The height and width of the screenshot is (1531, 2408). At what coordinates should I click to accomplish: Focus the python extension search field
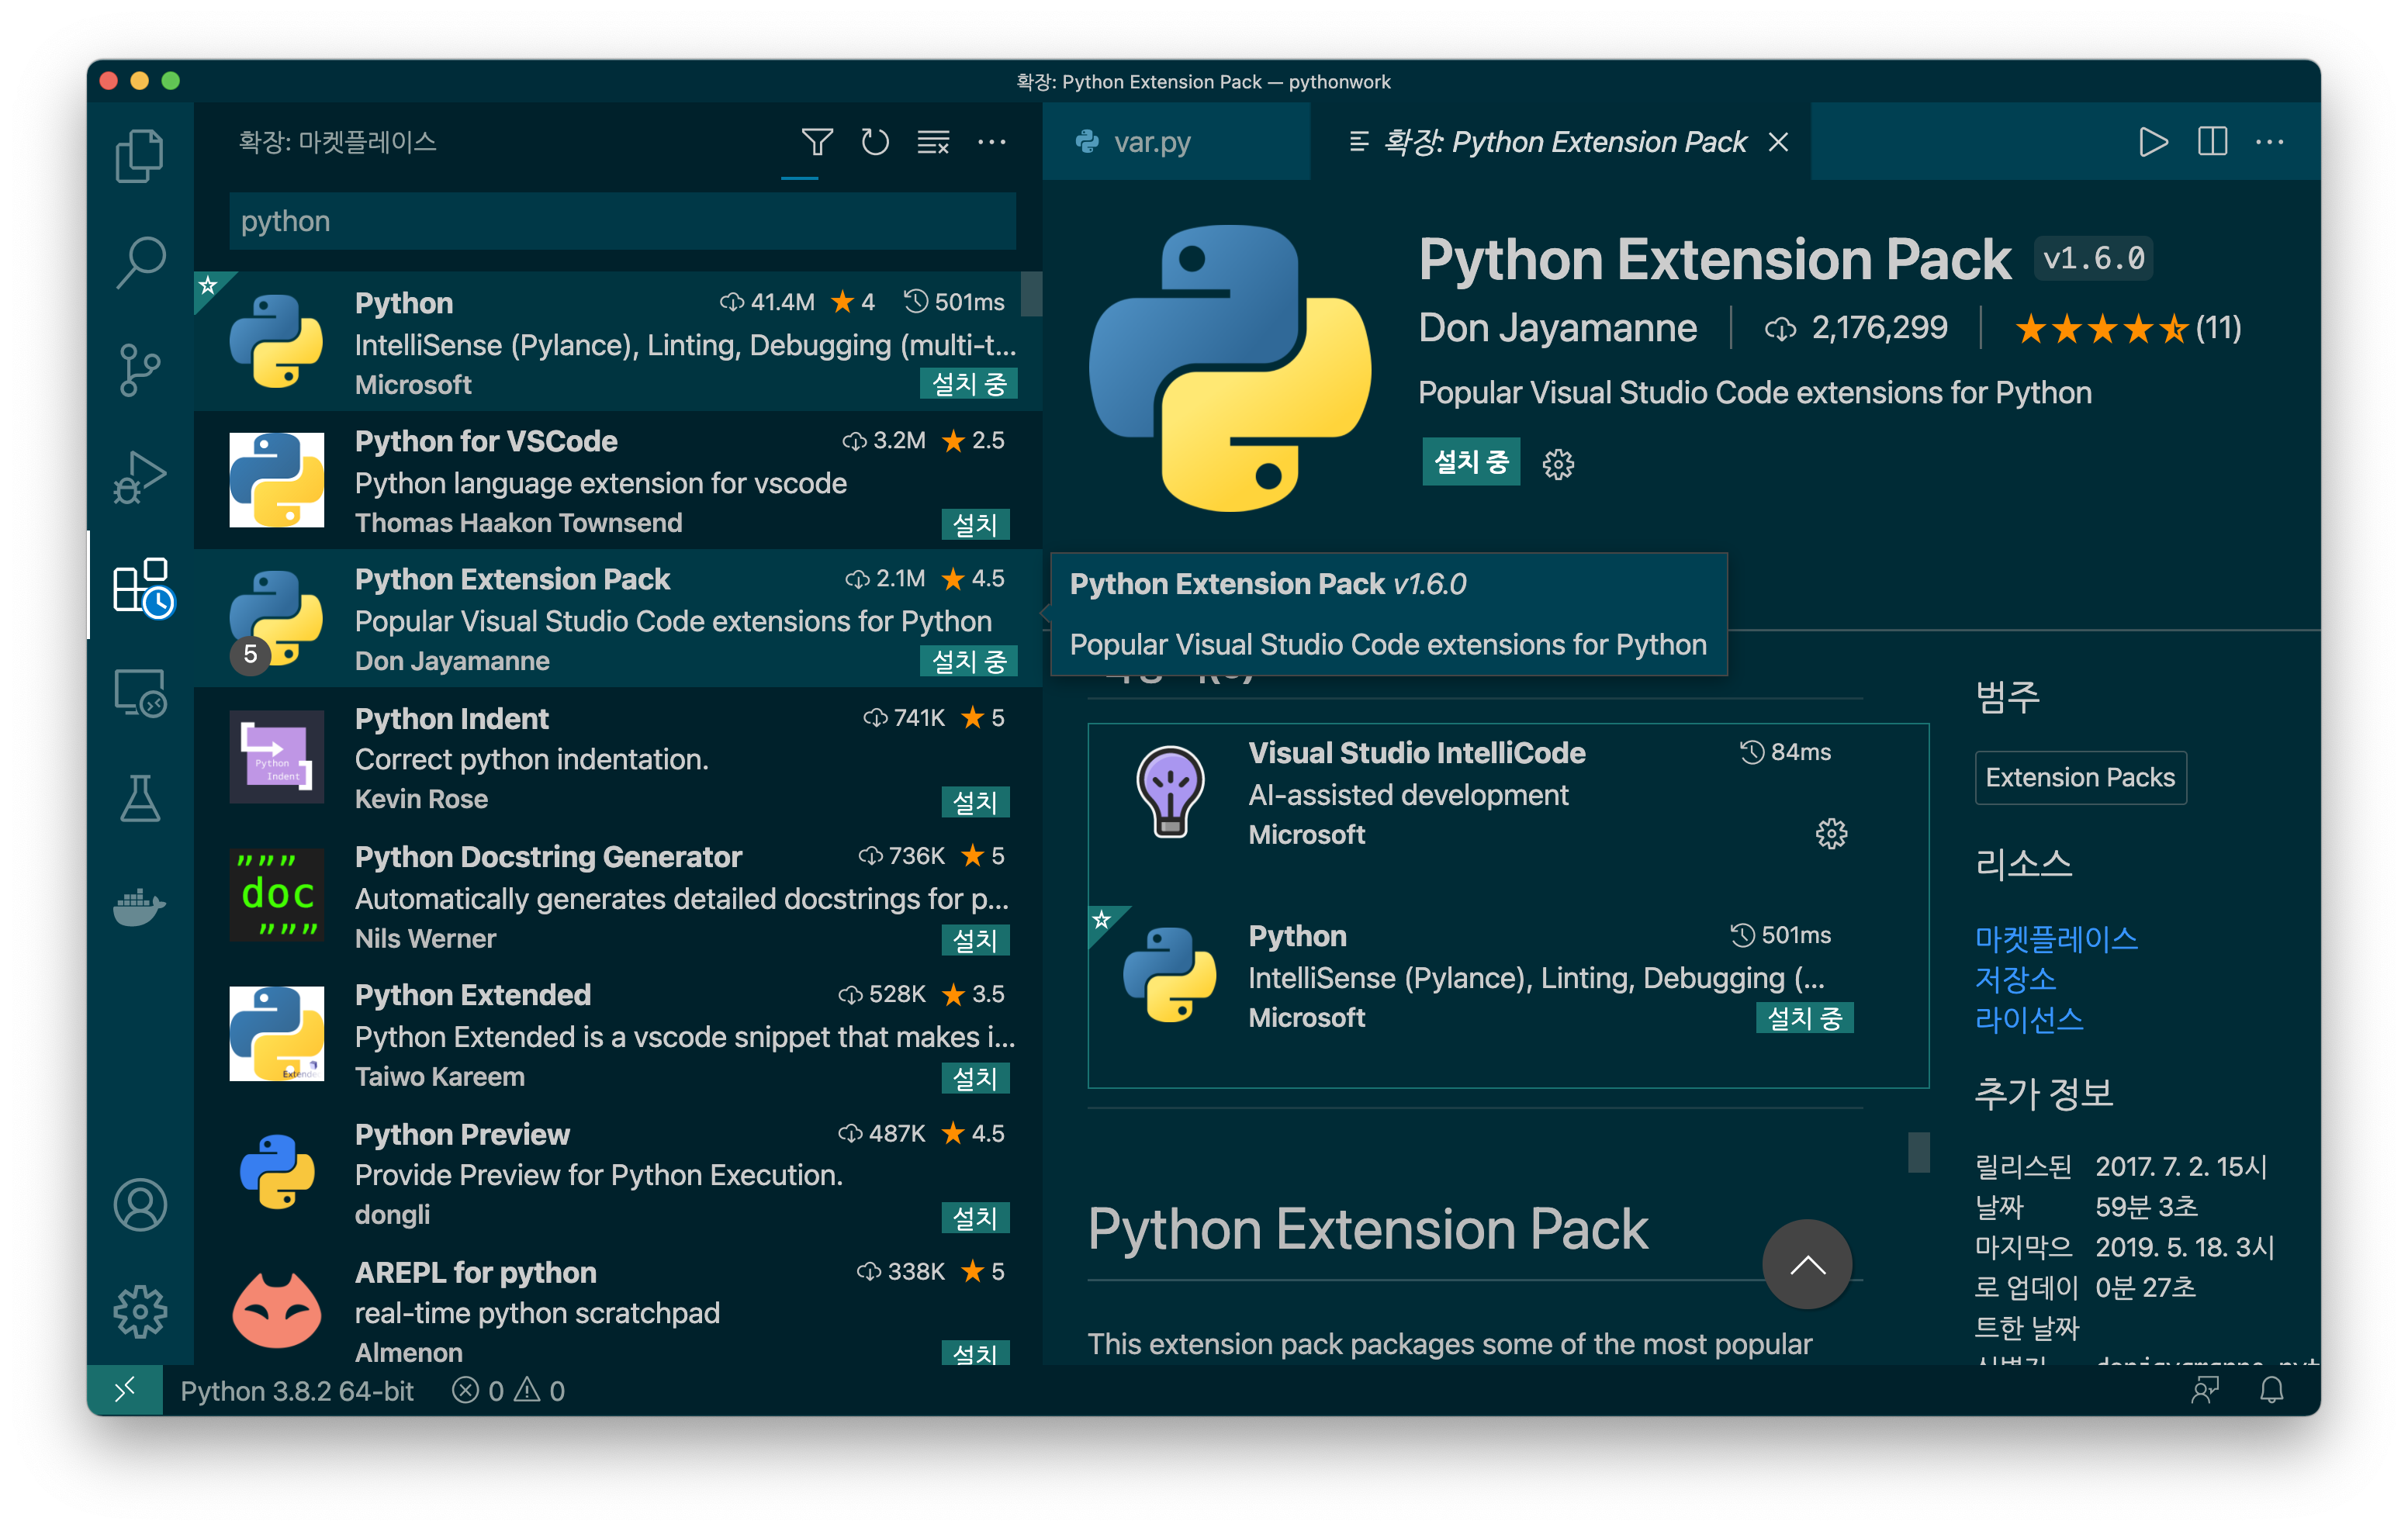coord(622,221)
